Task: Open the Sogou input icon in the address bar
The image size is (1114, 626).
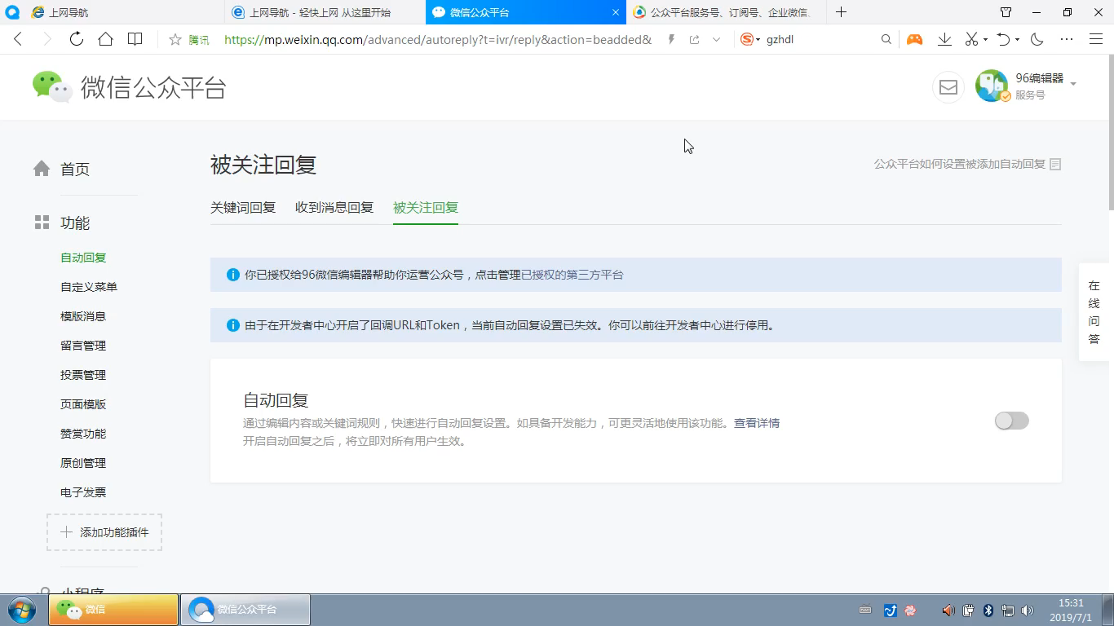Action: (x=746, y=38)
